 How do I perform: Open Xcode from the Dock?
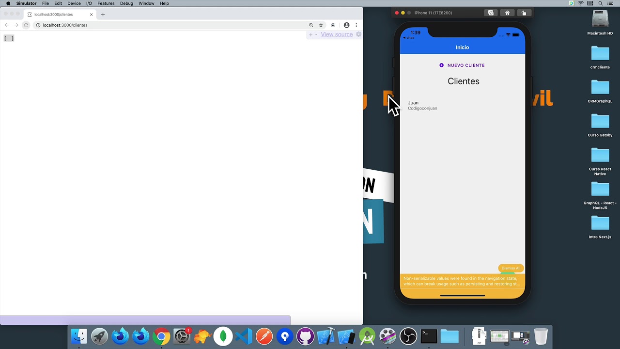325,336
